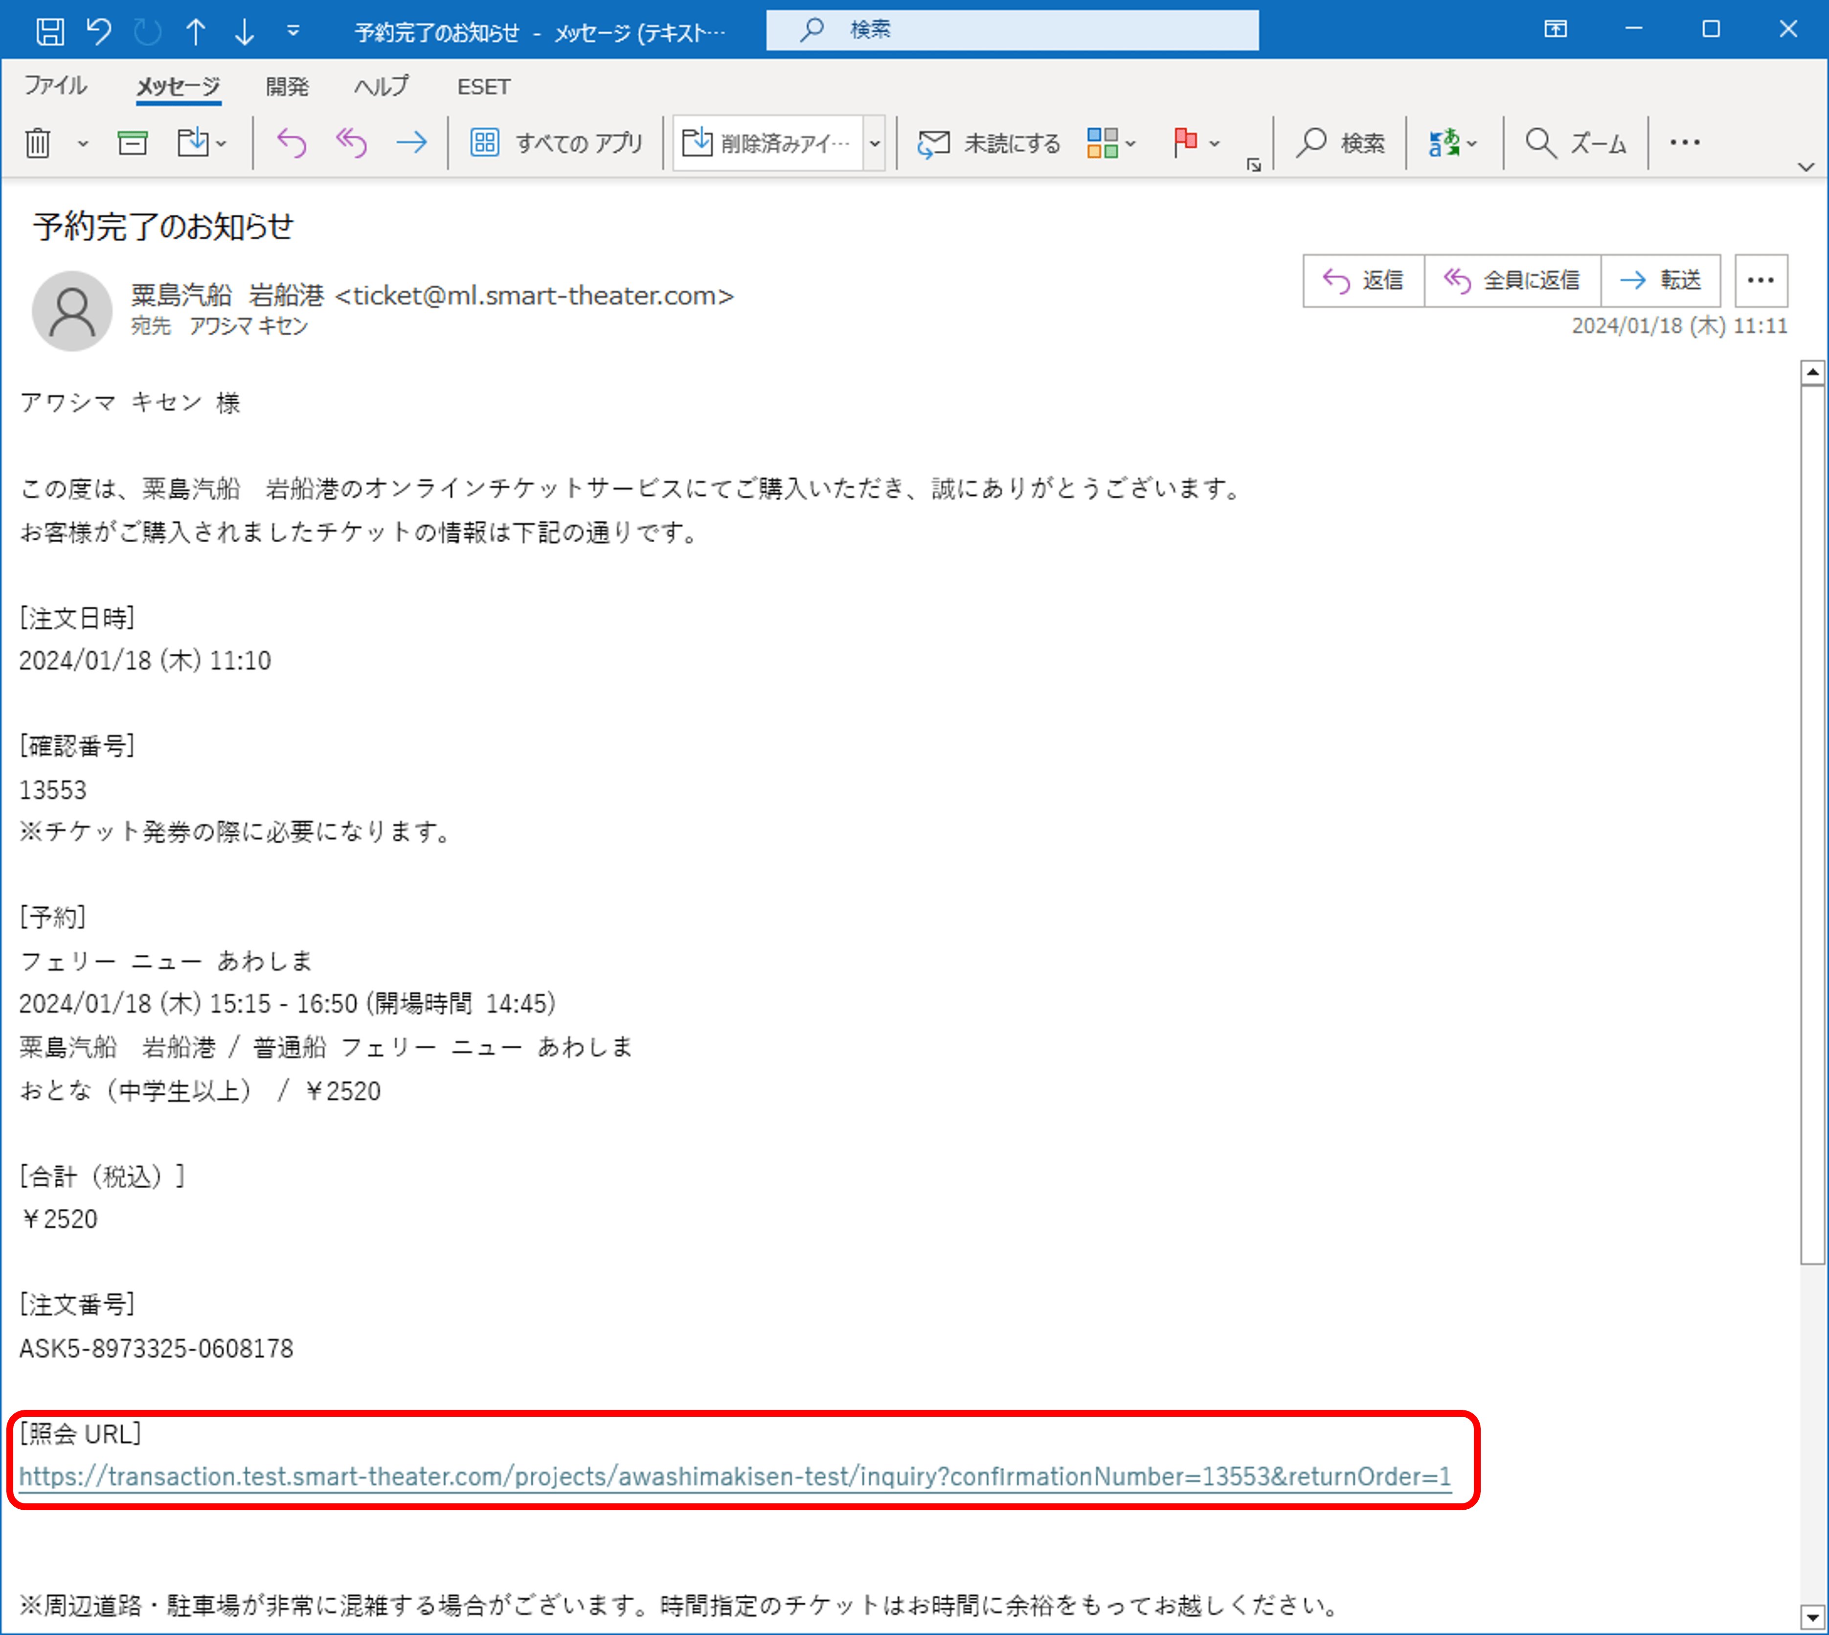Open the ribbon more commands ellipsis
This screenshot has height=1635, width=1829.
1684,142
